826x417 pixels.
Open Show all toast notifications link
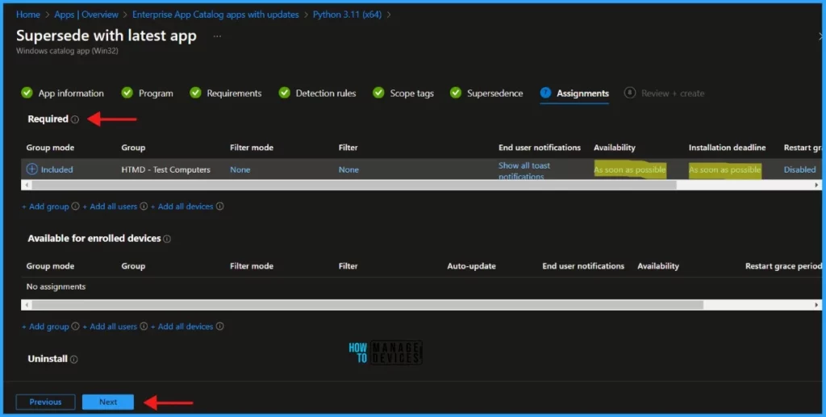click(x=524, y=171)
